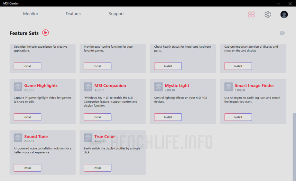Install the MSI Companion feature

[97, 117]
